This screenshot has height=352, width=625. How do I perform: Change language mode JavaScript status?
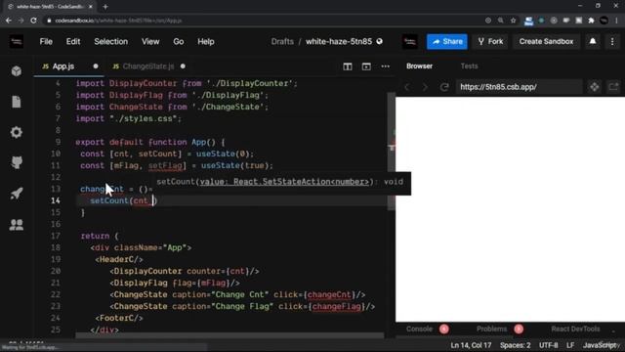point(600,345)
